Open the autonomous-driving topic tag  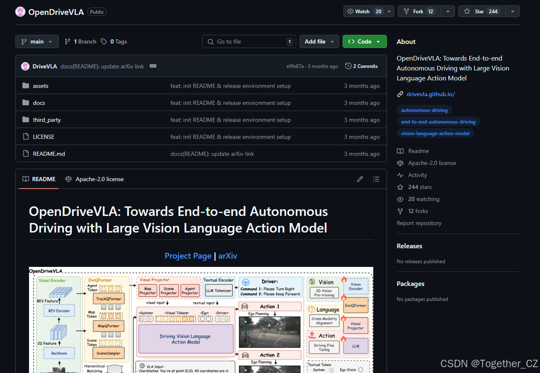pos(424,110)
